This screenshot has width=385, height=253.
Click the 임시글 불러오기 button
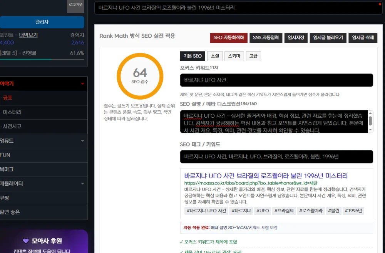pyautogui.click(x=328, y=38)
